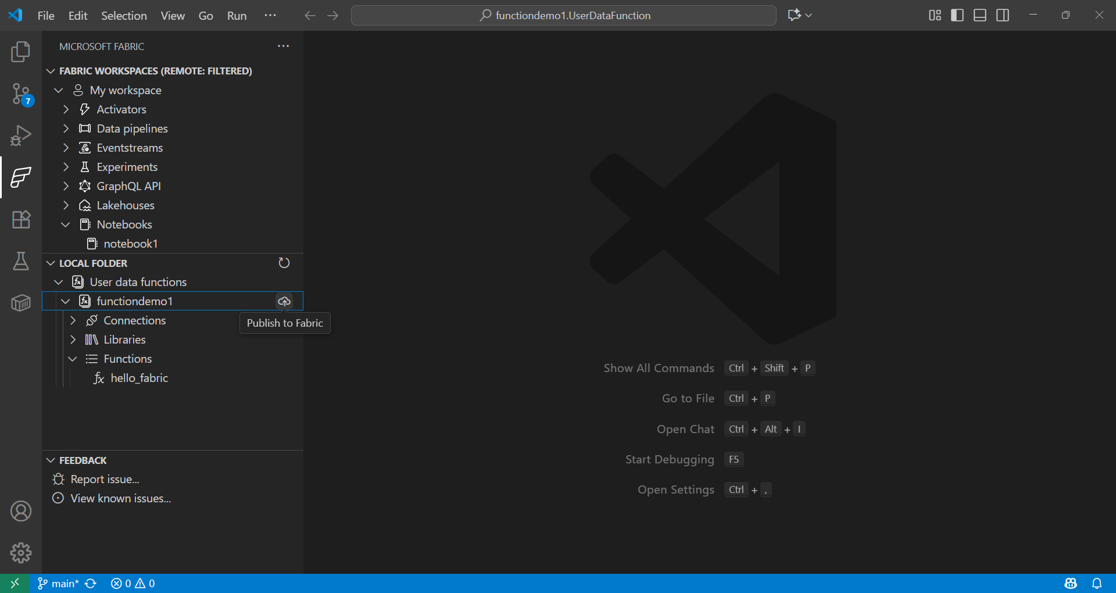Select Report issue in the Feedback section
The width and height of the screenshot is (1116, 593).
(x=104, y=479)
